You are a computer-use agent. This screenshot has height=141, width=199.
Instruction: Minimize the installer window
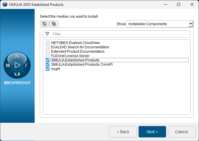tap(166, 4)
